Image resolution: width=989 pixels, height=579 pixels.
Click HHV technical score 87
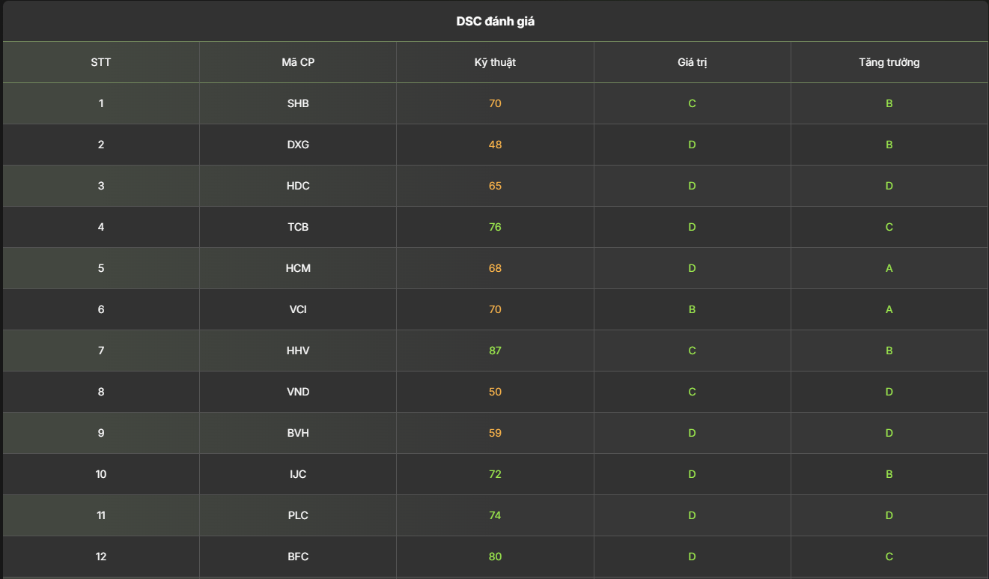(495, 351)
